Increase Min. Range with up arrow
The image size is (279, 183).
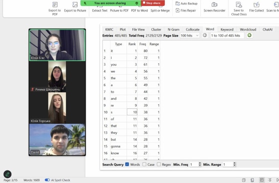coord(234,163)
